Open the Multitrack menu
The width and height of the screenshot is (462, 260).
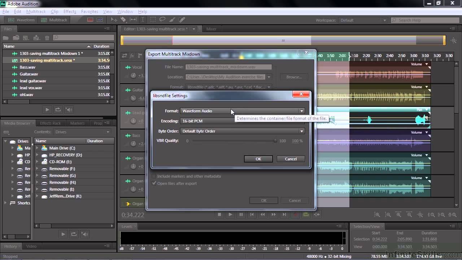point(36,12)
